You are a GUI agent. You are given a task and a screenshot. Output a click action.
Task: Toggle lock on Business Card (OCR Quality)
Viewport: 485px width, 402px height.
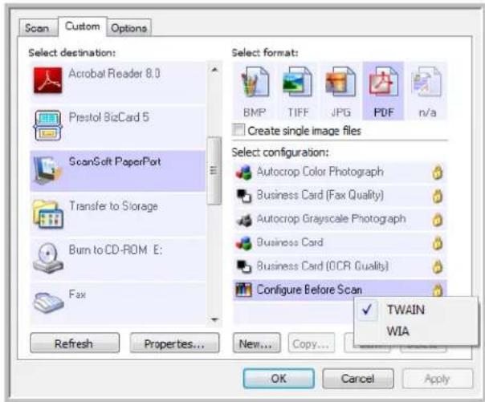[437, 266]
